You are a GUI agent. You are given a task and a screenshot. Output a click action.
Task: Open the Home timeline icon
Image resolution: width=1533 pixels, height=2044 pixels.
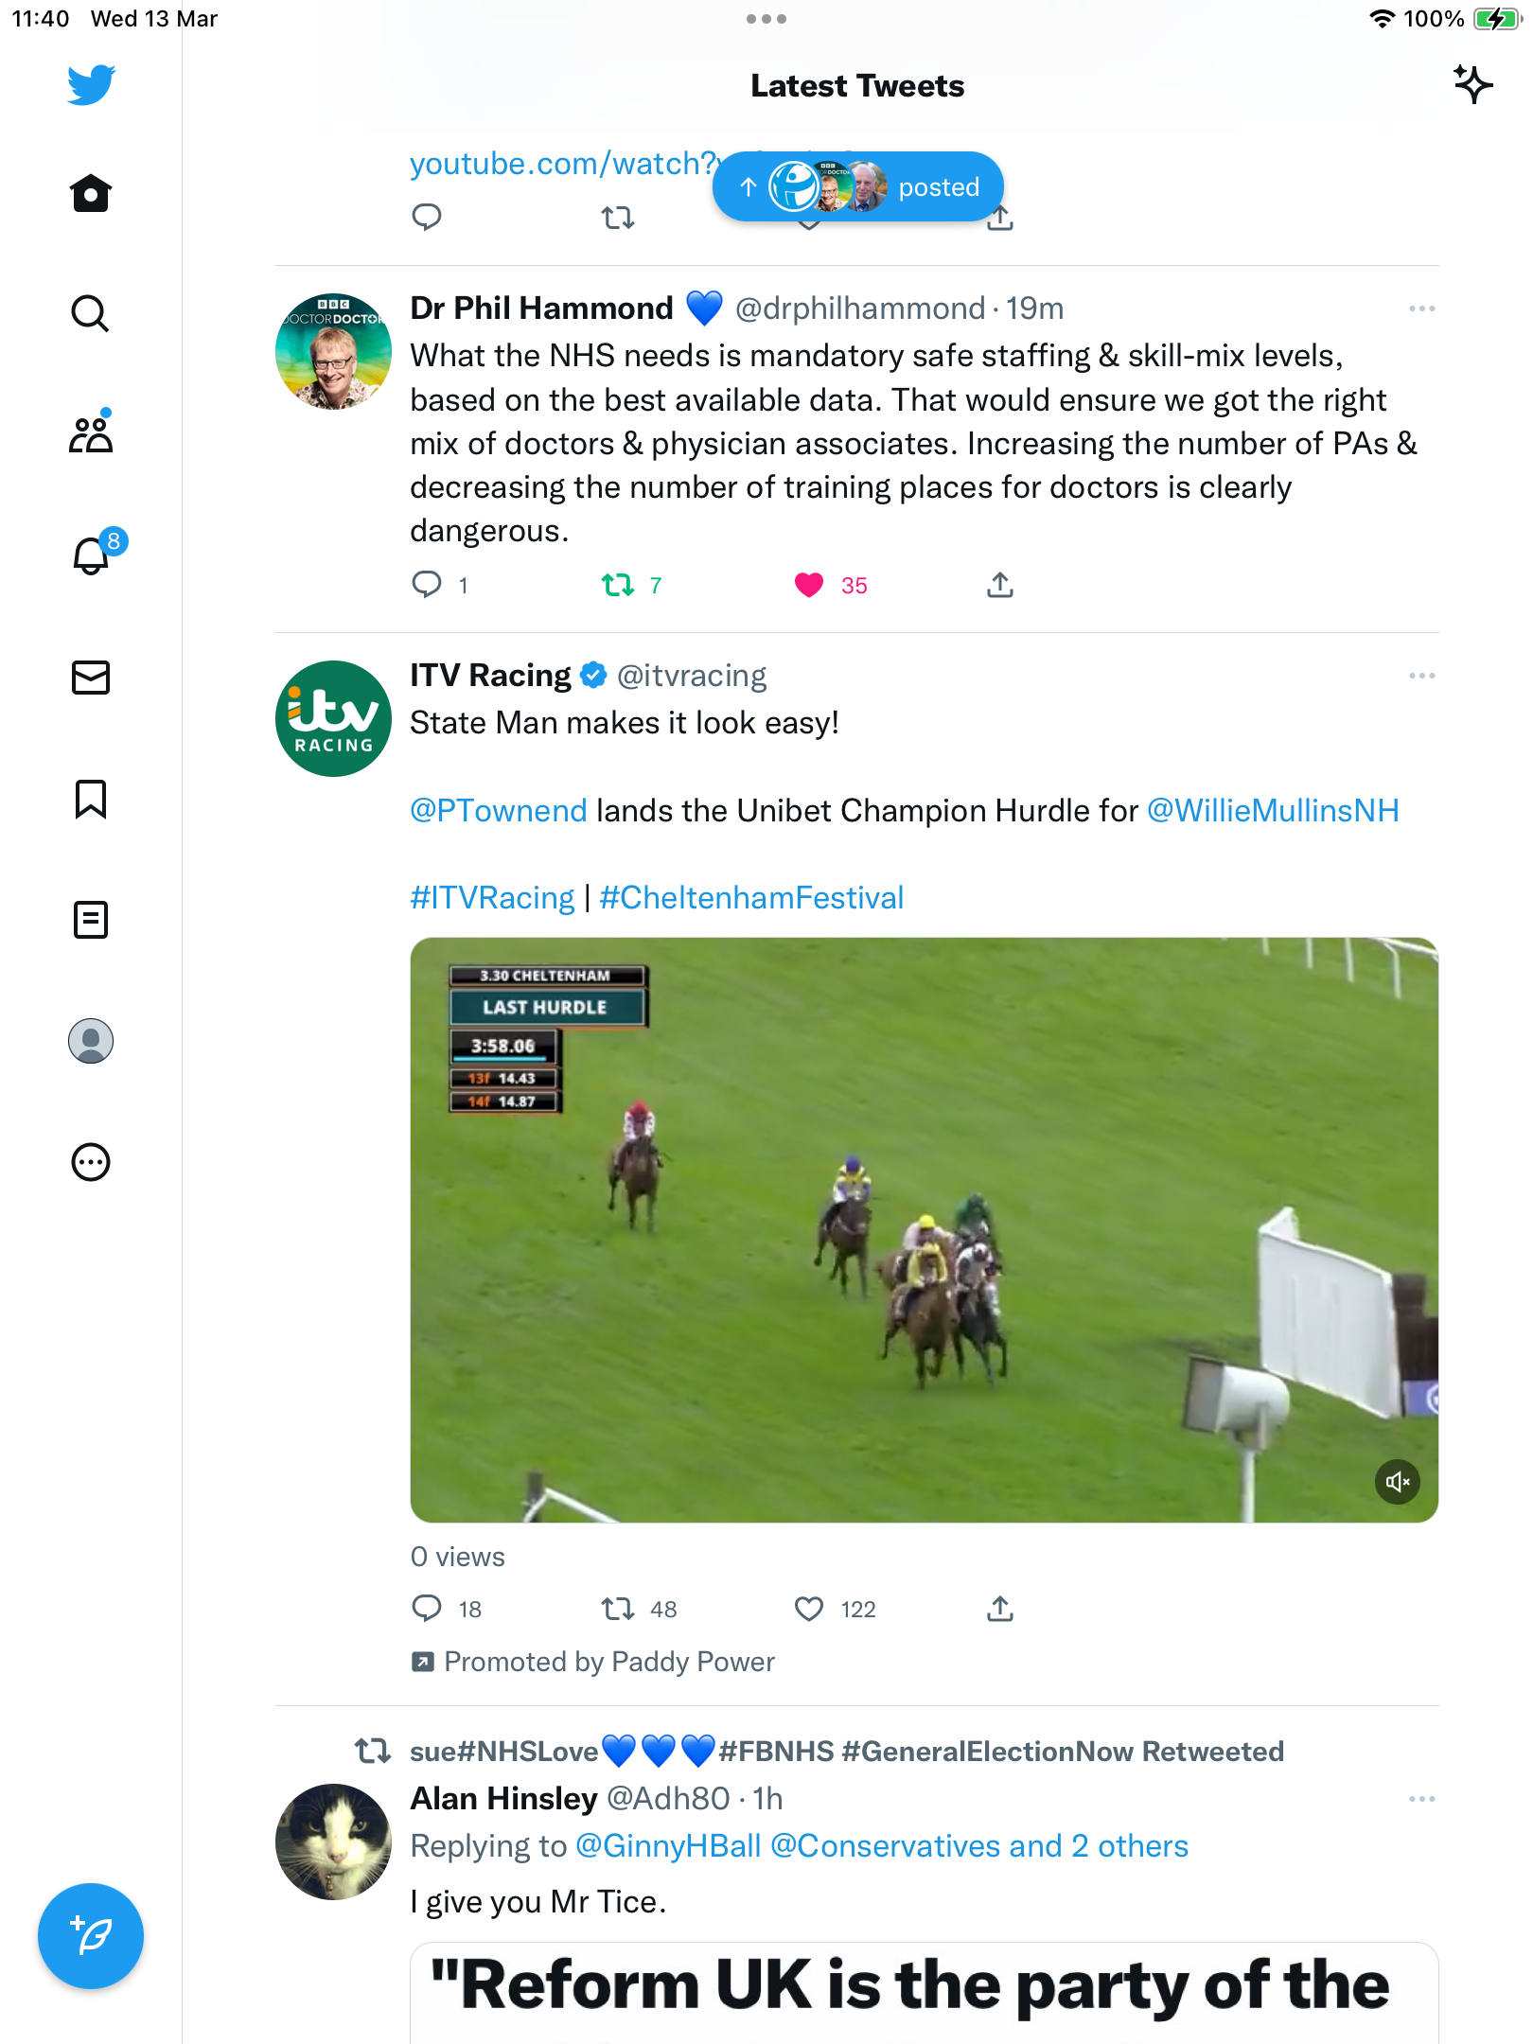(91, 193)
